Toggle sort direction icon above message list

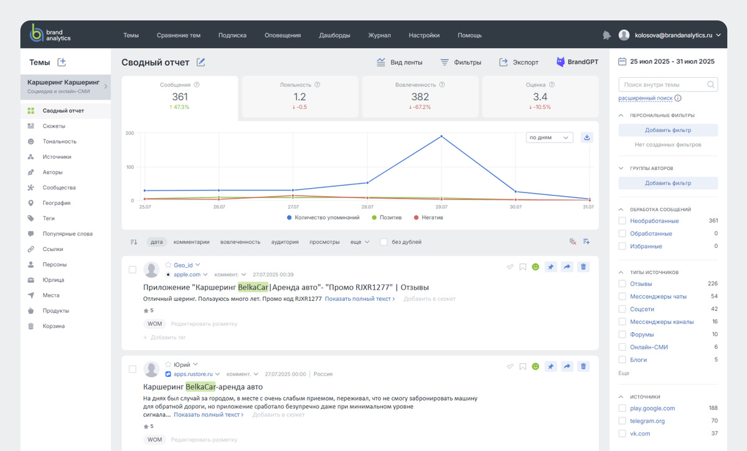134,242
